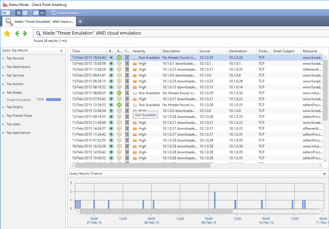Click blade icon in 12/Feb/2015 12:08:54 row

pos(111,111)
